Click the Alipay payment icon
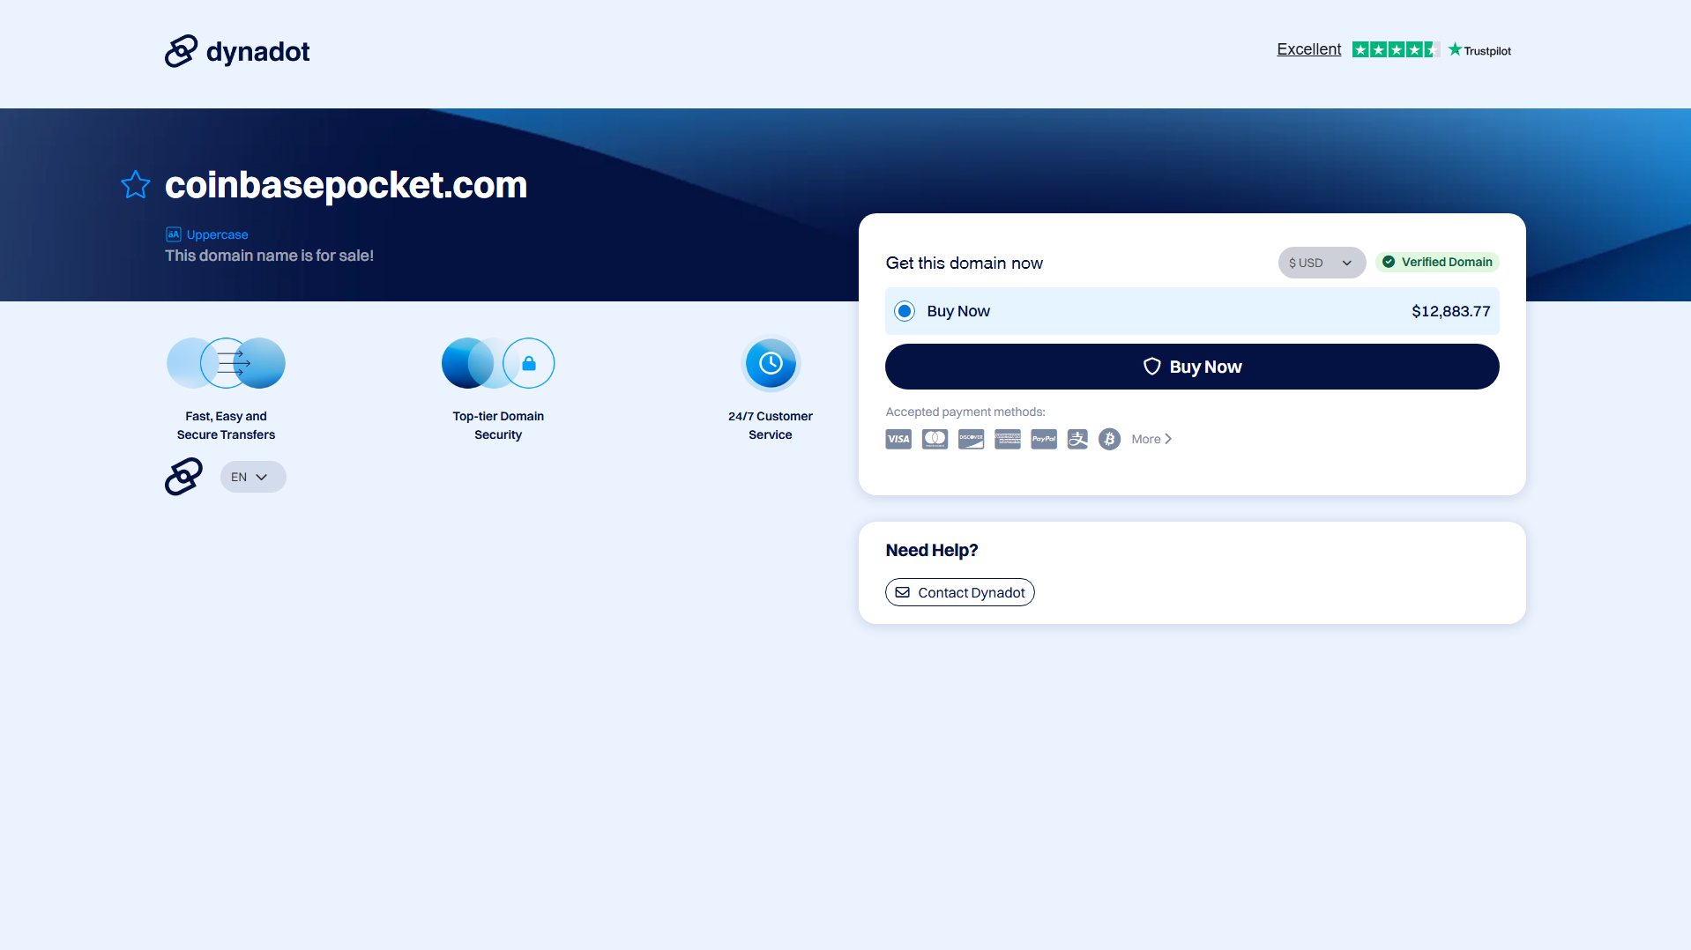The width and height of the screenshot is (1691, 950). [x=1077, y=439]
